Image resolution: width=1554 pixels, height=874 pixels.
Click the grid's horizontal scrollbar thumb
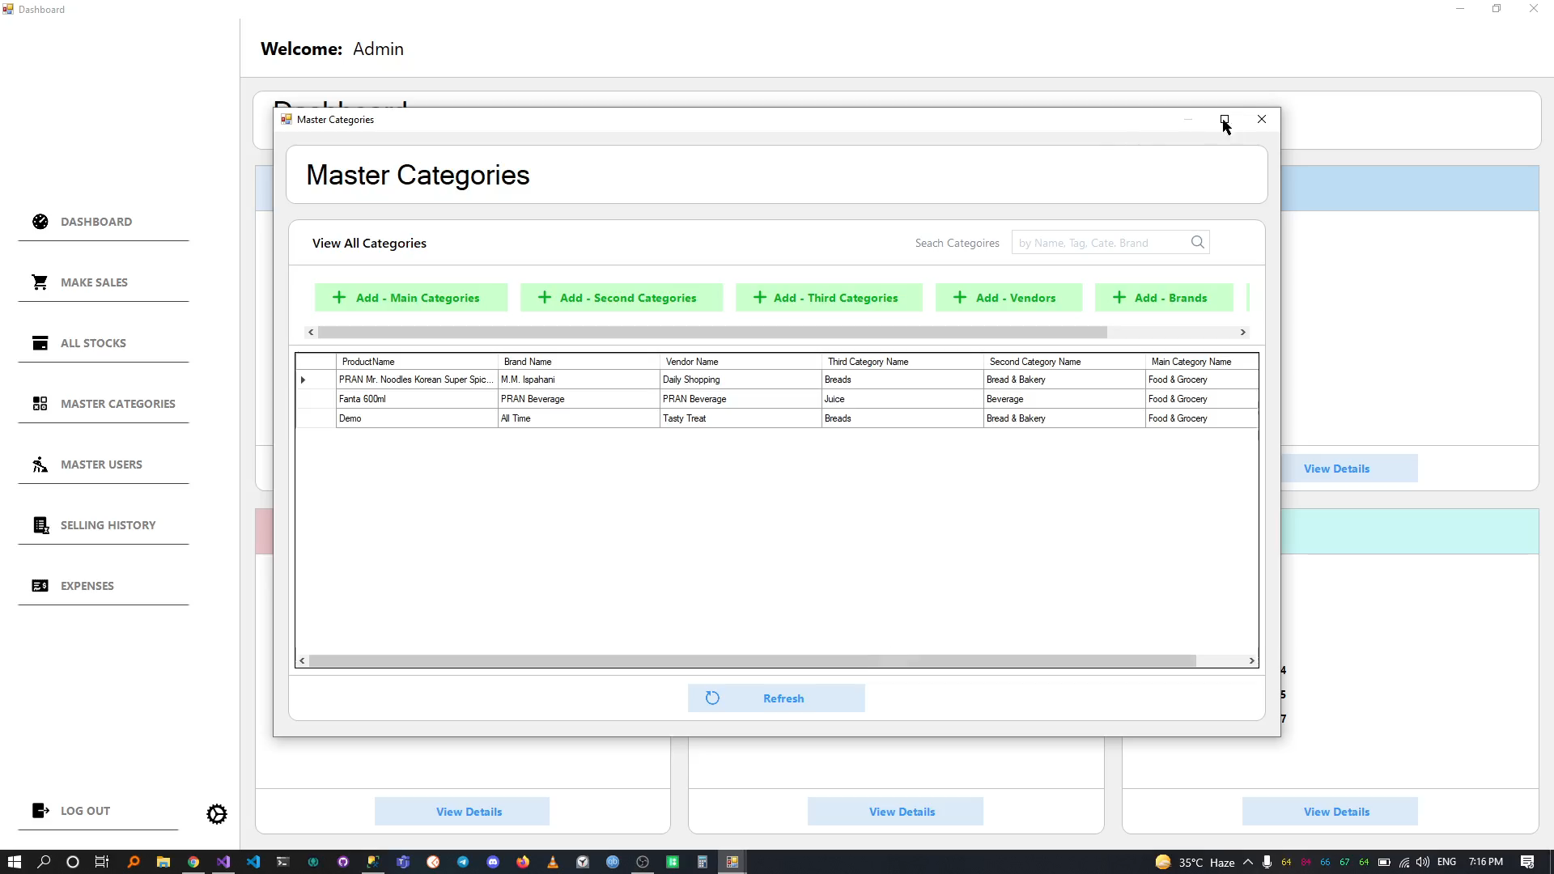[753, 661]
